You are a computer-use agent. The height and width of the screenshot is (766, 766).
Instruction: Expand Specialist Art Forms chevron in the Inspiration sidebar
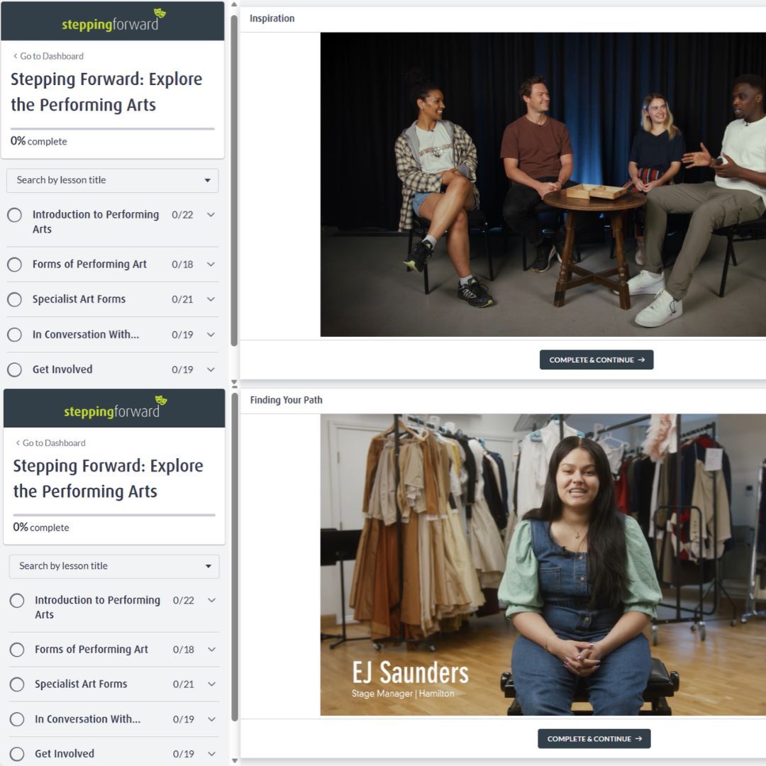(211, 299)
